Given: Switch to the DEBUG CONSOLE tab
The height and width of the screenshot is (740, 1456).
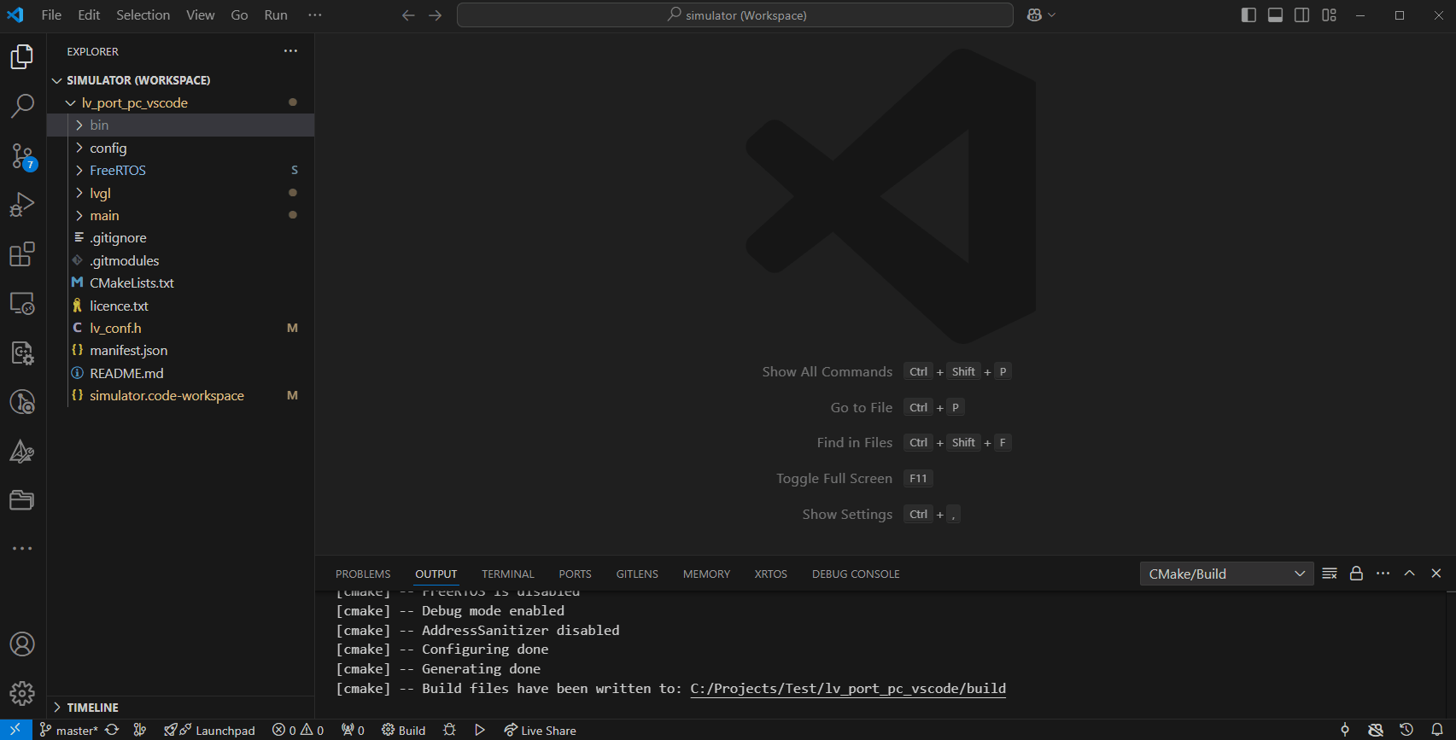Looking at the screenshot, I should pyautogui.click(x=856, y=574).
